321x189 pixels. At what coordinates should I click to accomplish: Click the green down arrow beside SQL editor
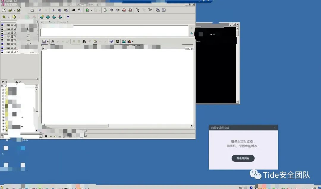(191, 33)
